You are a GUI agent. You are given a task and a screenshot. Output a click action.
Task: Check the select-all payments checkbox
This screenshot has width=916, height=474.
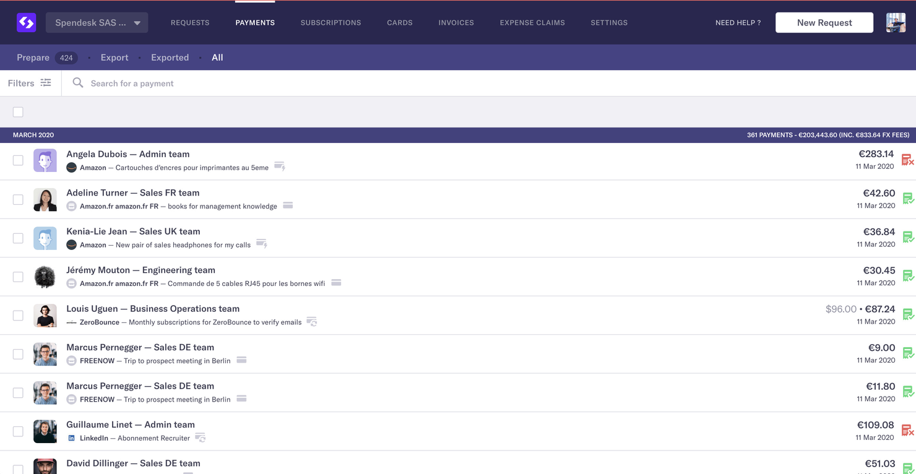18,112
